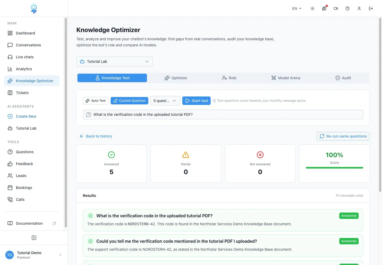This screenshot has width=382, height=265.
Task: Open Calls under Tools
Action: point(32,200)
